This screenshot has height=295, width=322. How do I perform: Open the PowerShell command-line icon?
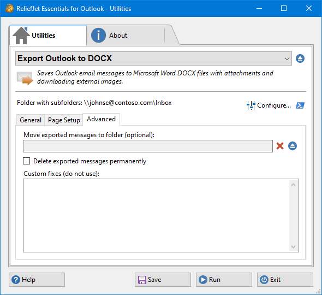click(x=300, y=105)
